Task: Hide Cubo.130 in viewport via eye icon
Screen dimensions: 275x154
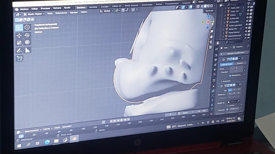Action: coord(248,7)
